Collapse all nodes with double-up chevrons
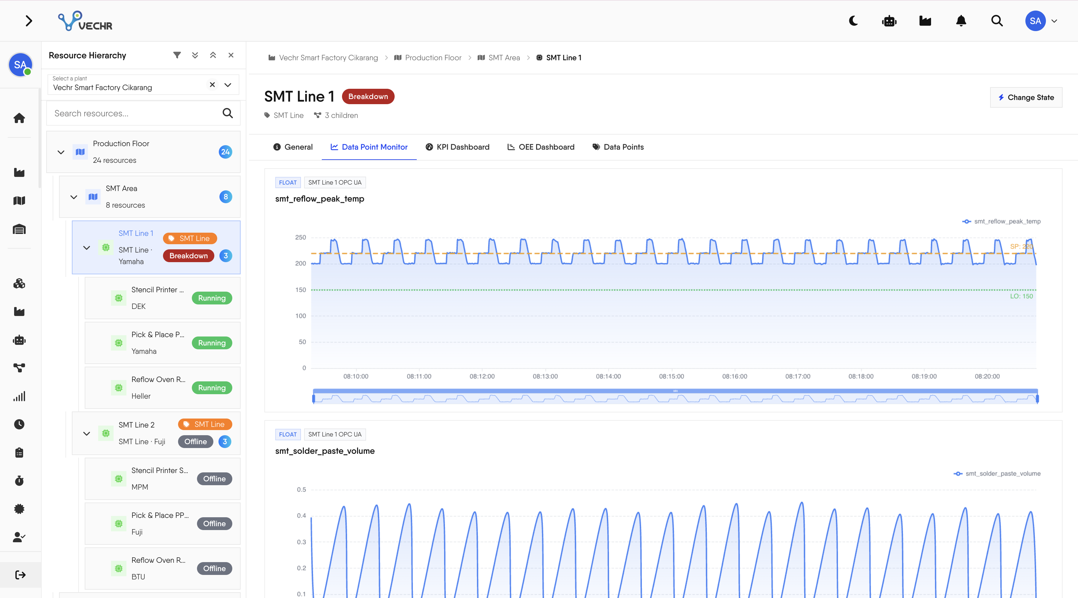The height and width of the screenshot is (598, 1078). [213, 55]
